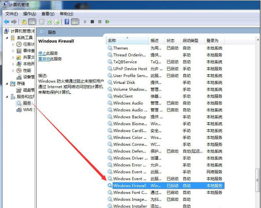Click the gear icon of Windows Firewall row
The image size is (261, 208).
coord(110,186)
